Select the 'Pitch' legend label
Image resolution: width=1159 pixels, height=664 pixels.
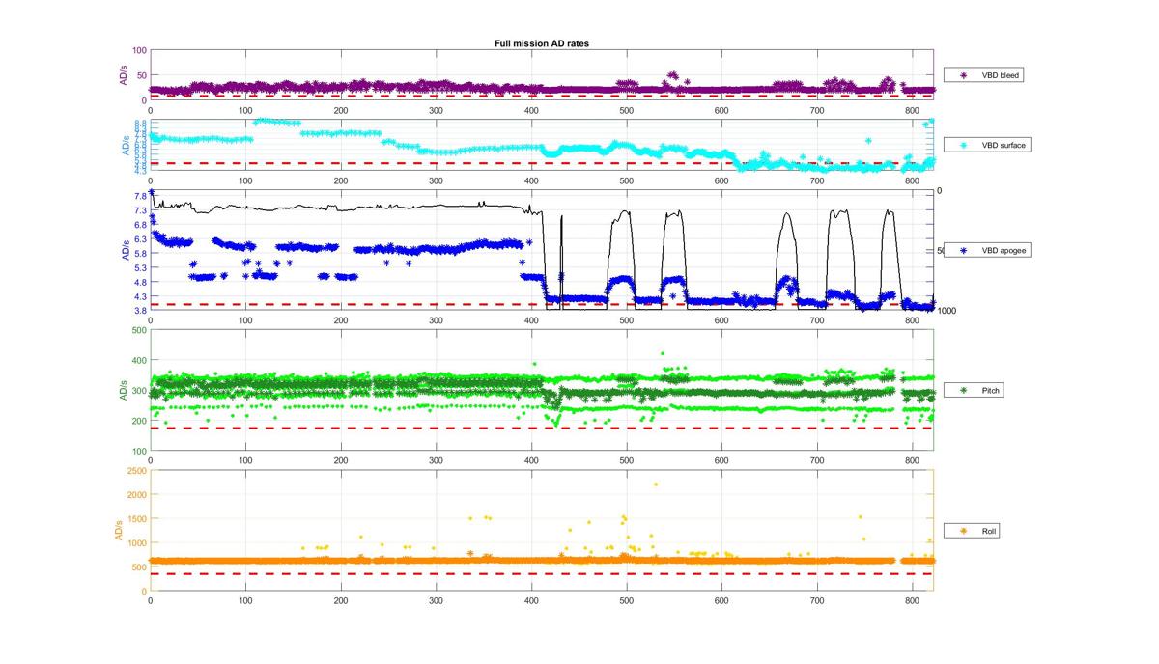(x=991, y=391)
